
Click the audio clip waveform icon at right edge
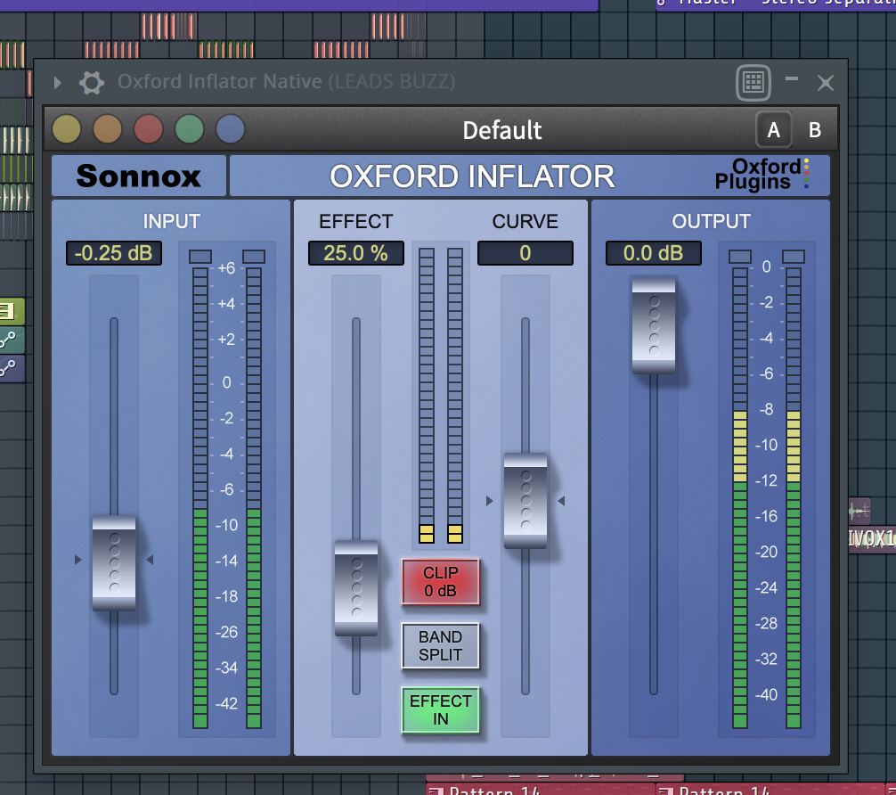tap(859, 511)
